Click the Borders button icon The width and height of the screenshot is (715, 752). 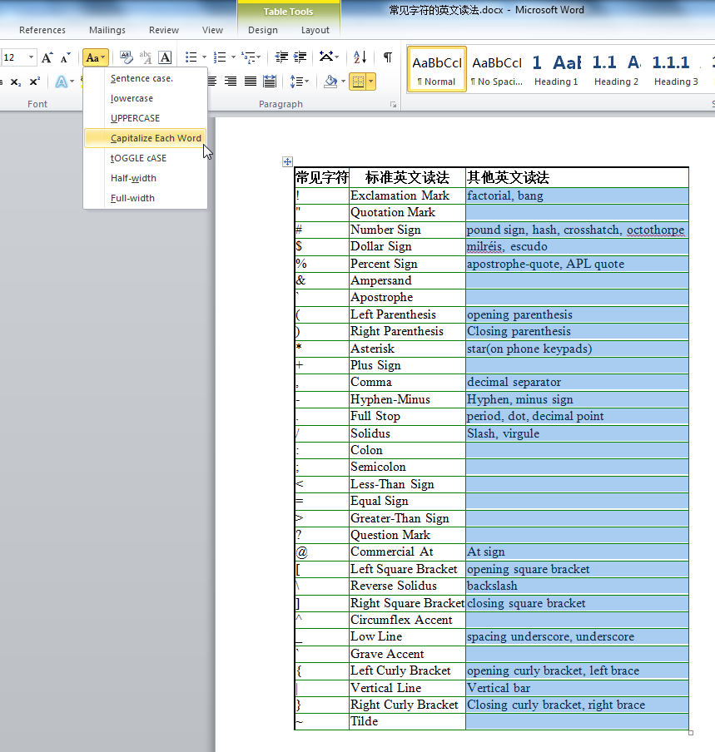[358, 82]
